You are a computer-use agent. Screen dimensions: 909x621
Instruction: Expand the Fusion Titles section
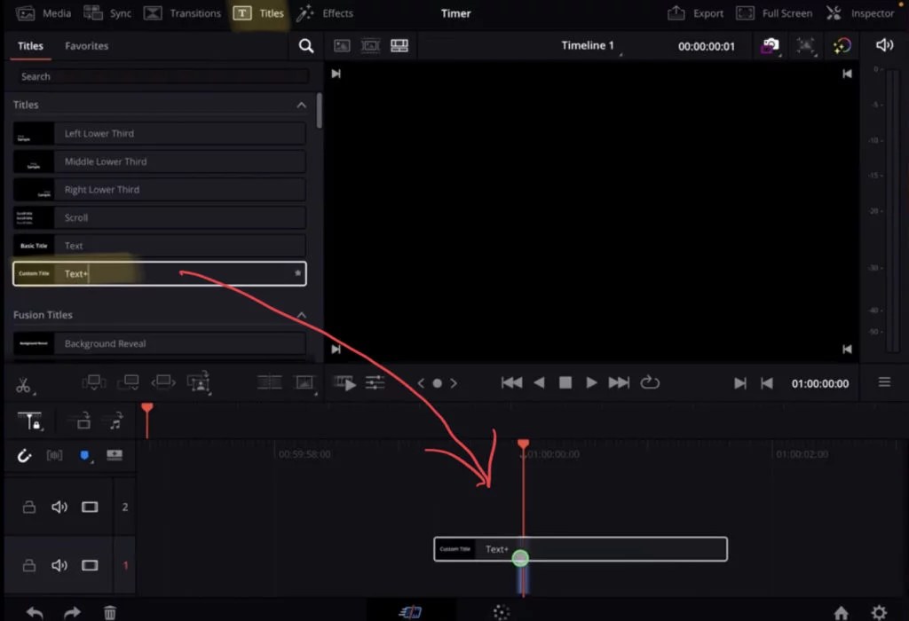tap(303, 314)
